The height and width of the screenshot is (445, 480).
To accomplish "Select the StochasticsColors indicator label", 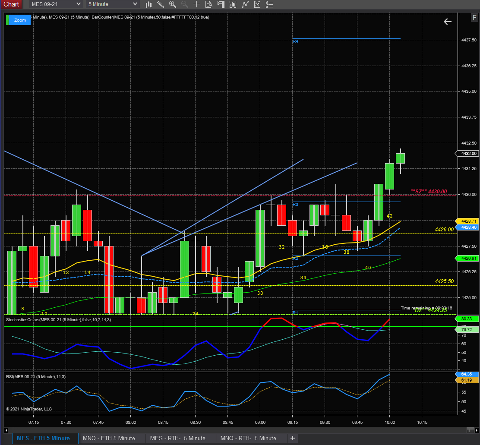I will (x=58, y=319).
